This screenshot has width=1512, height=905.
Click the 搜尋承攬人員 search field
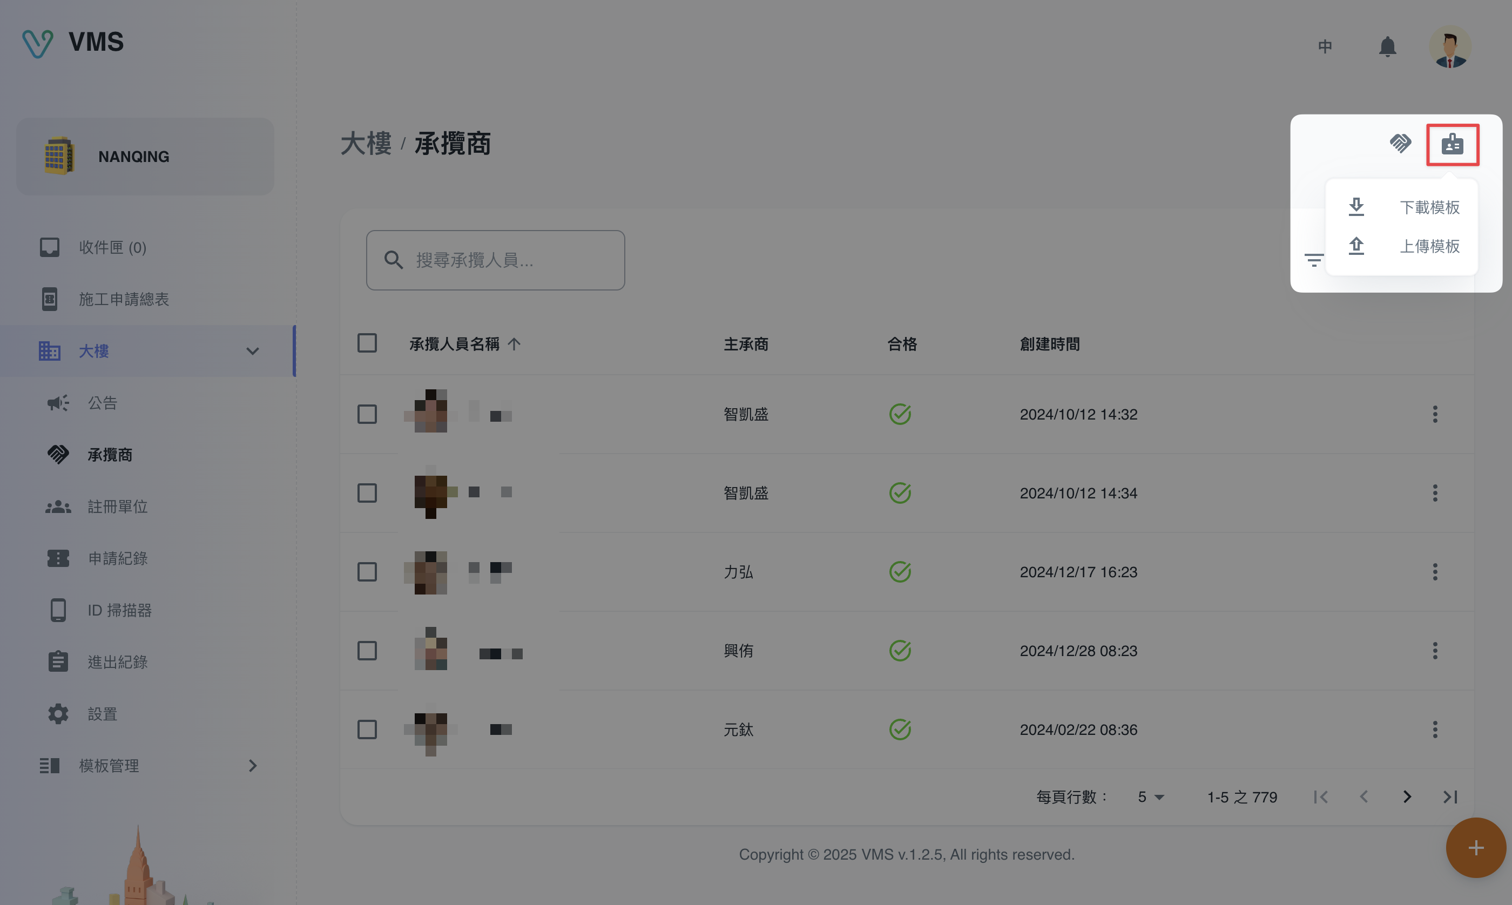coord(495,260)
